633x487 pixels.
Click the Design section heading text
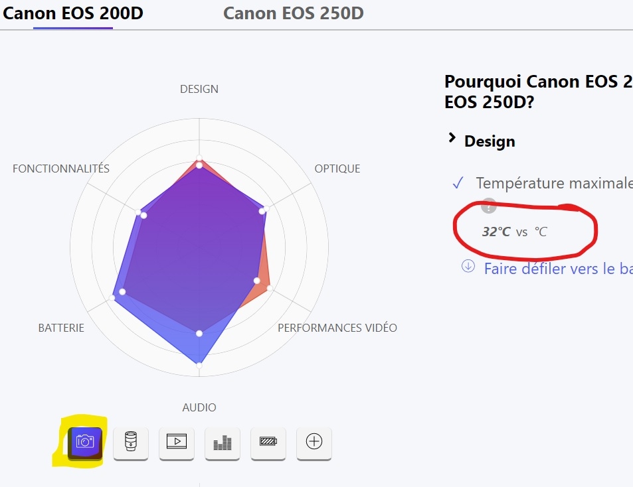[x=490, y=141]
